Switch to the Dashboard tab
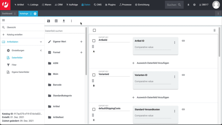The image size is (222, 125). pyautogui.click(x=7, y=14)
